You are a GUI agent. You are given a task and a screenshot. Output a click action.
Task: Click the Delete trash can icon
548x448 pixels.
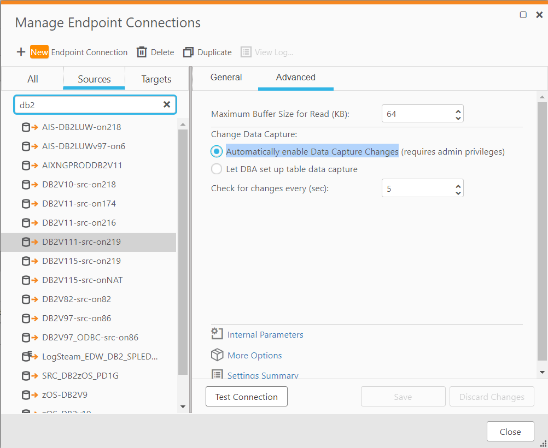click(142, 52)
